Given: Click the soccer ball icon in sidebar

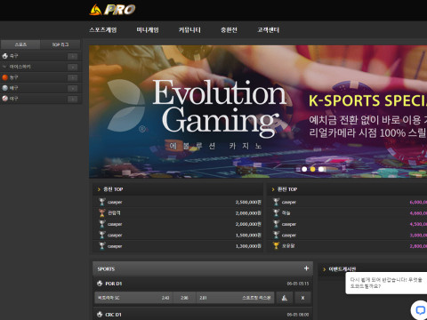Looking at the screenshot, I should click(4, 56).
